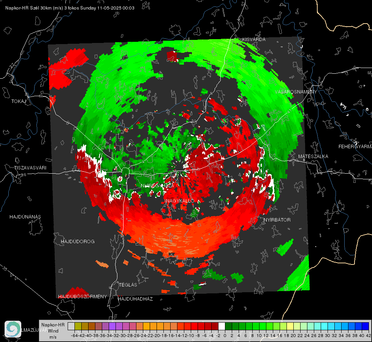Viewport: 372px width, 342px height.
Task: Click the Napkor-HR Wind m/s legend title
Action: [53, 331]
